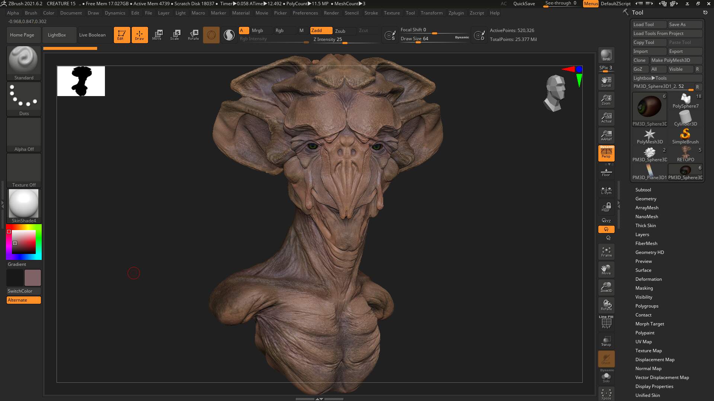Click the AAHalf view icon

(606, 135)
